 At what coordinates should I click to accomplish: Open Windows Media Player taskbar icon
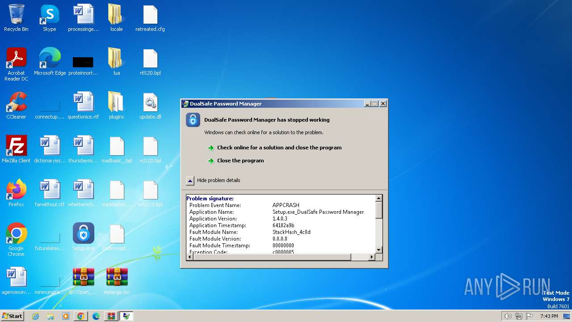coord(66,316)
